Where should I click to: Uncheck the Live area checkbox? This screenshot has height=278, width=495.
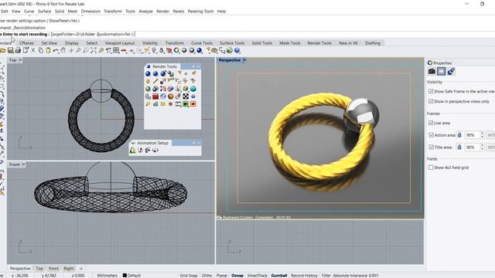tap(431, 123)
